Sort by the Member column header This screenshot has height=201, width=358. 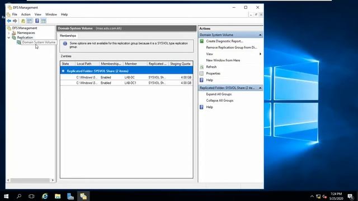pos(135,64)
